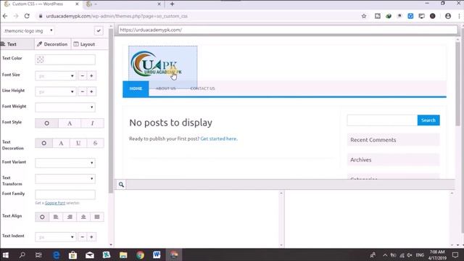Go back in browser
The image size is (464, 261).
5,16
